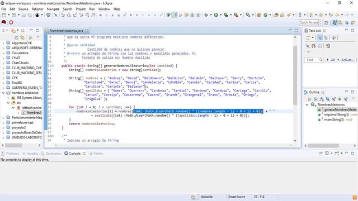
Task: Toggle Hide Completed Tasks in Task List
Action: tap(308, 46)
